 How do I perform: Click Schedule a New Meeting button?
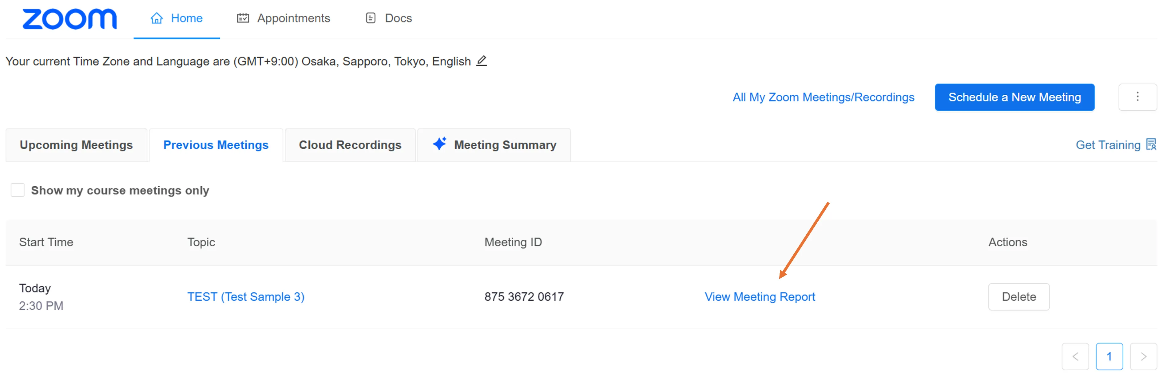pos(1014,97)
